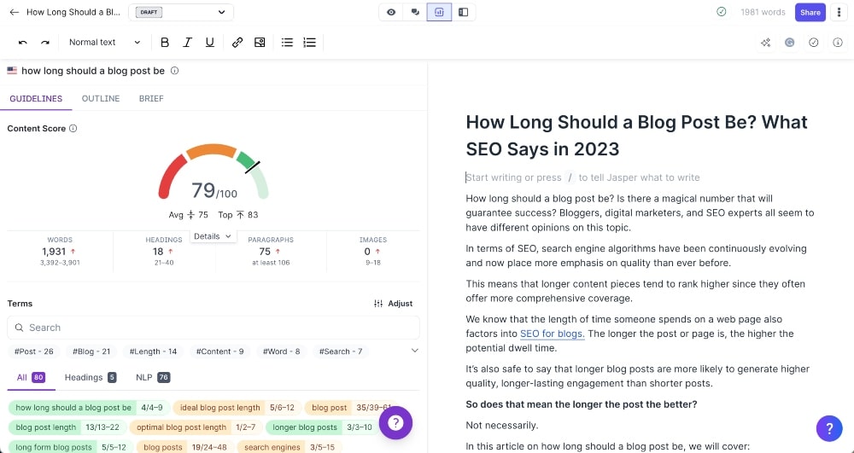Filter by #Post - 26 tag

coord(34,351)
